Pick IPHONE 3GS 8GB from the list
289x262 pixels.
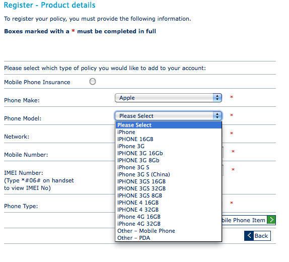click(x=169, y=195)
